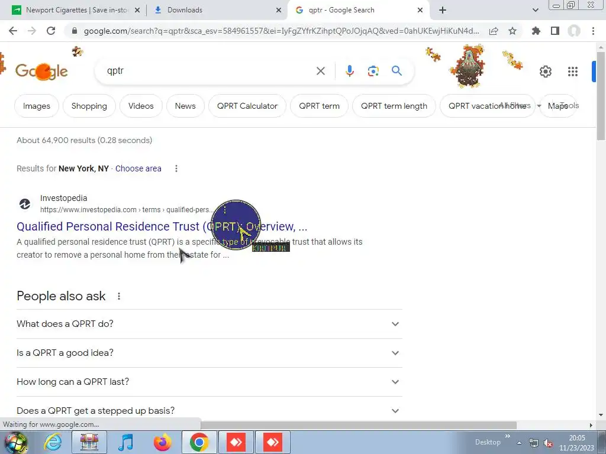Open the music note app in taskbar
606x454 pixels.
(125, 442)
